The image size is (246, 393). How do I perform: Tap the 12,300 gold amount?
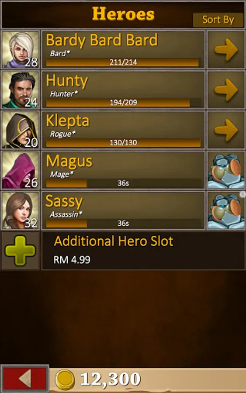(111, 379)
